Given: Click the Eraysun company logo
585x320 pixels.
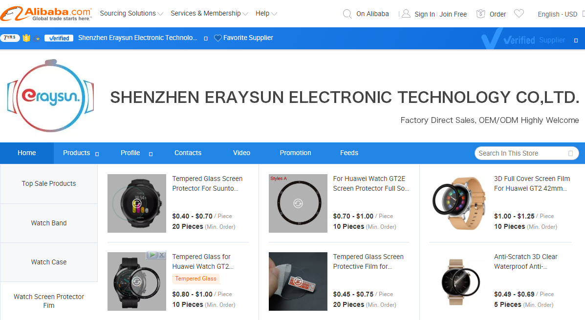Looking at the screenshot, I should [x=50, y=96].
